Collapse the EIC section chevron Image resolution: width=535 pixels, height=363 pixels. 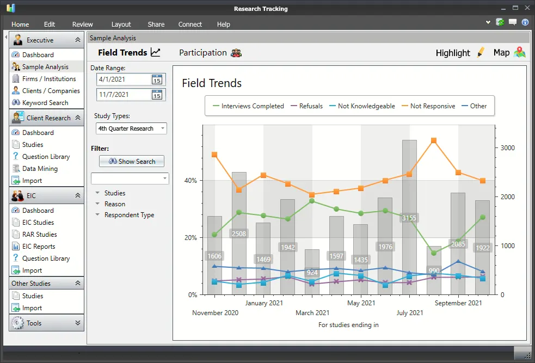click(78, 195)
